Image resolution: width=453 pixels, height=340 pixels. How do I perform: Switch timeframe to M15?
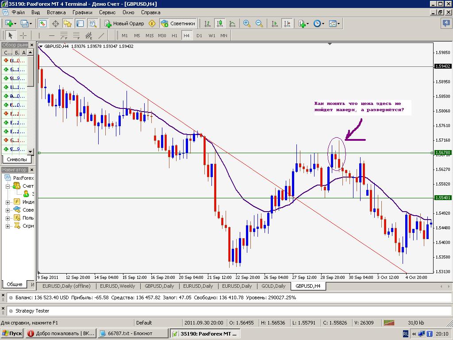coord(150,35)
